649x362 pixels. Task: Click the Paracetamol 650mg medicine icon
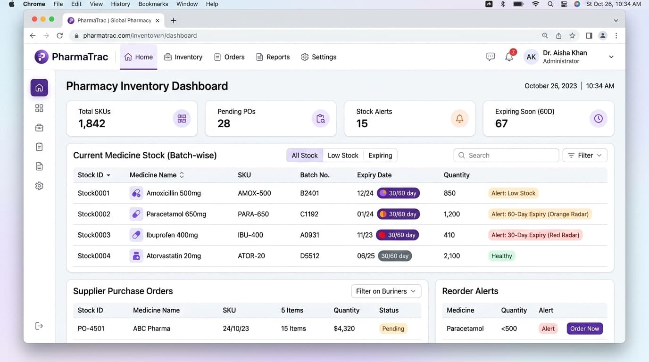(136, 214)
